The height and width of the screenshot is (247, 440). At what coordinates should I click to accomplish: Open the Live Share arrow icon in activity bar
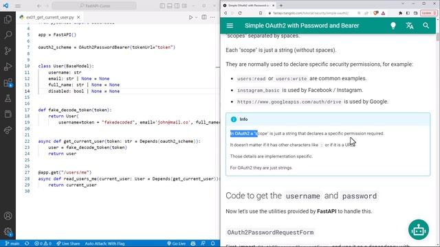[8, 130]
